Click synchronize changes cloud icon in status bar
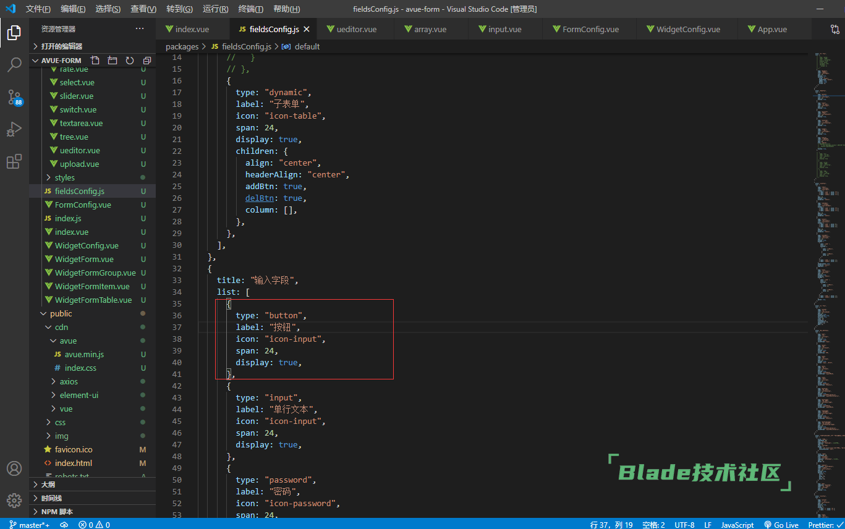The height and width of the screenshot is (529, 845). pos(64,525)
